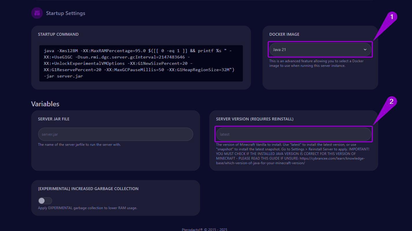The image size is (412, 231).
Task: Click the Pterodactyl copyright footer link
Action: (204, 229)
